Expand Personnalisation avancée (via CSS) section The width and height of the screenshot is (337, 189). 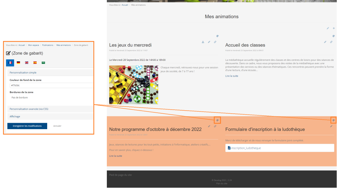[29, 109]
